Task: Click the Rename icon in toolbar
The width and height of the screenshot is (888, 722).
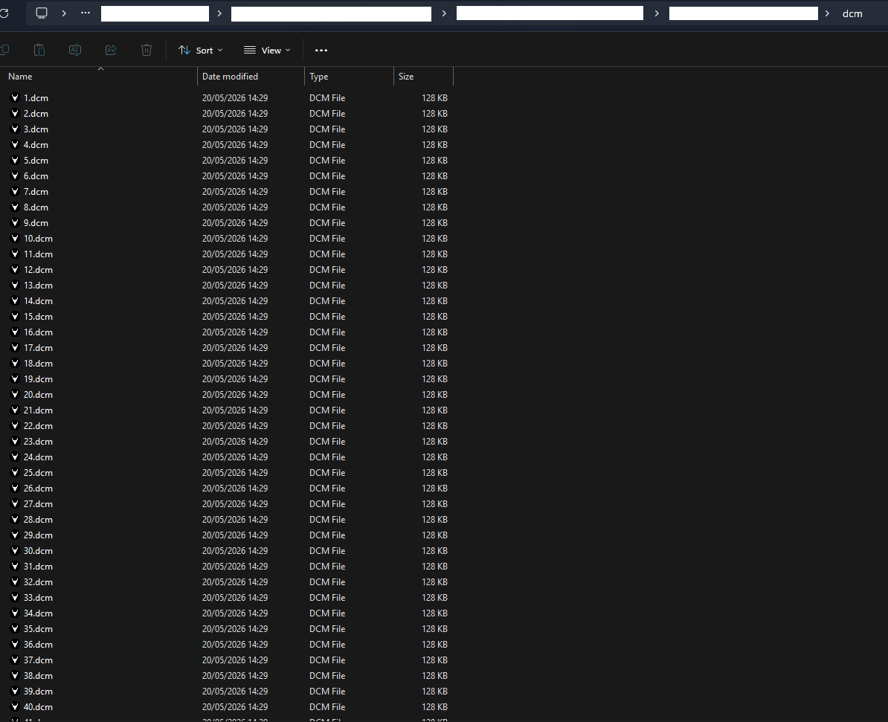Action: [x=75, y=50]
